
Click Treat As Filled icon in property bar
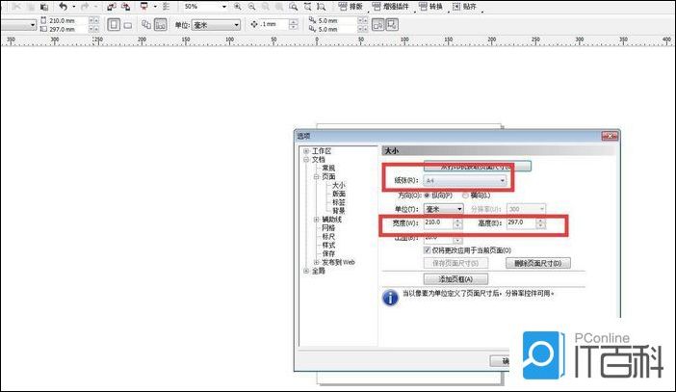[x=377, y=25]
